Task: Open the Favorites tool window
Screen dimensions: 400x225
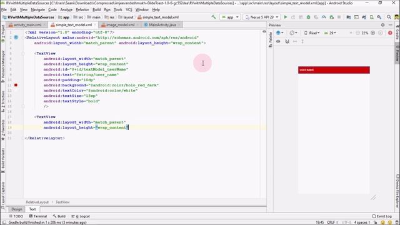Action: (x=2, y=130)
